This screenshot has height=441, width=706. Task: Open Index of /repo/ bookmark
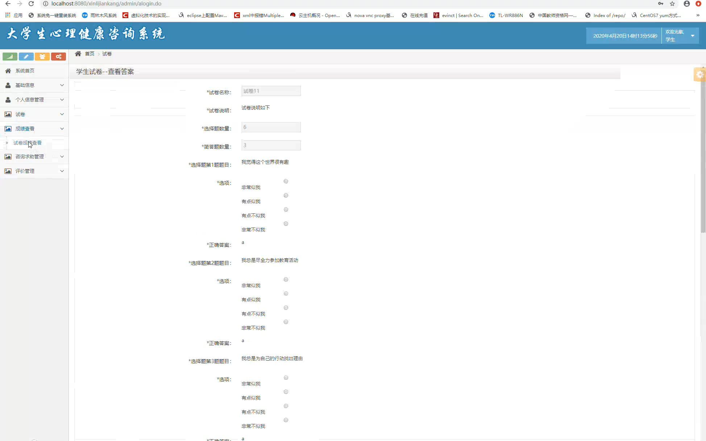click(x=605, y=15)
